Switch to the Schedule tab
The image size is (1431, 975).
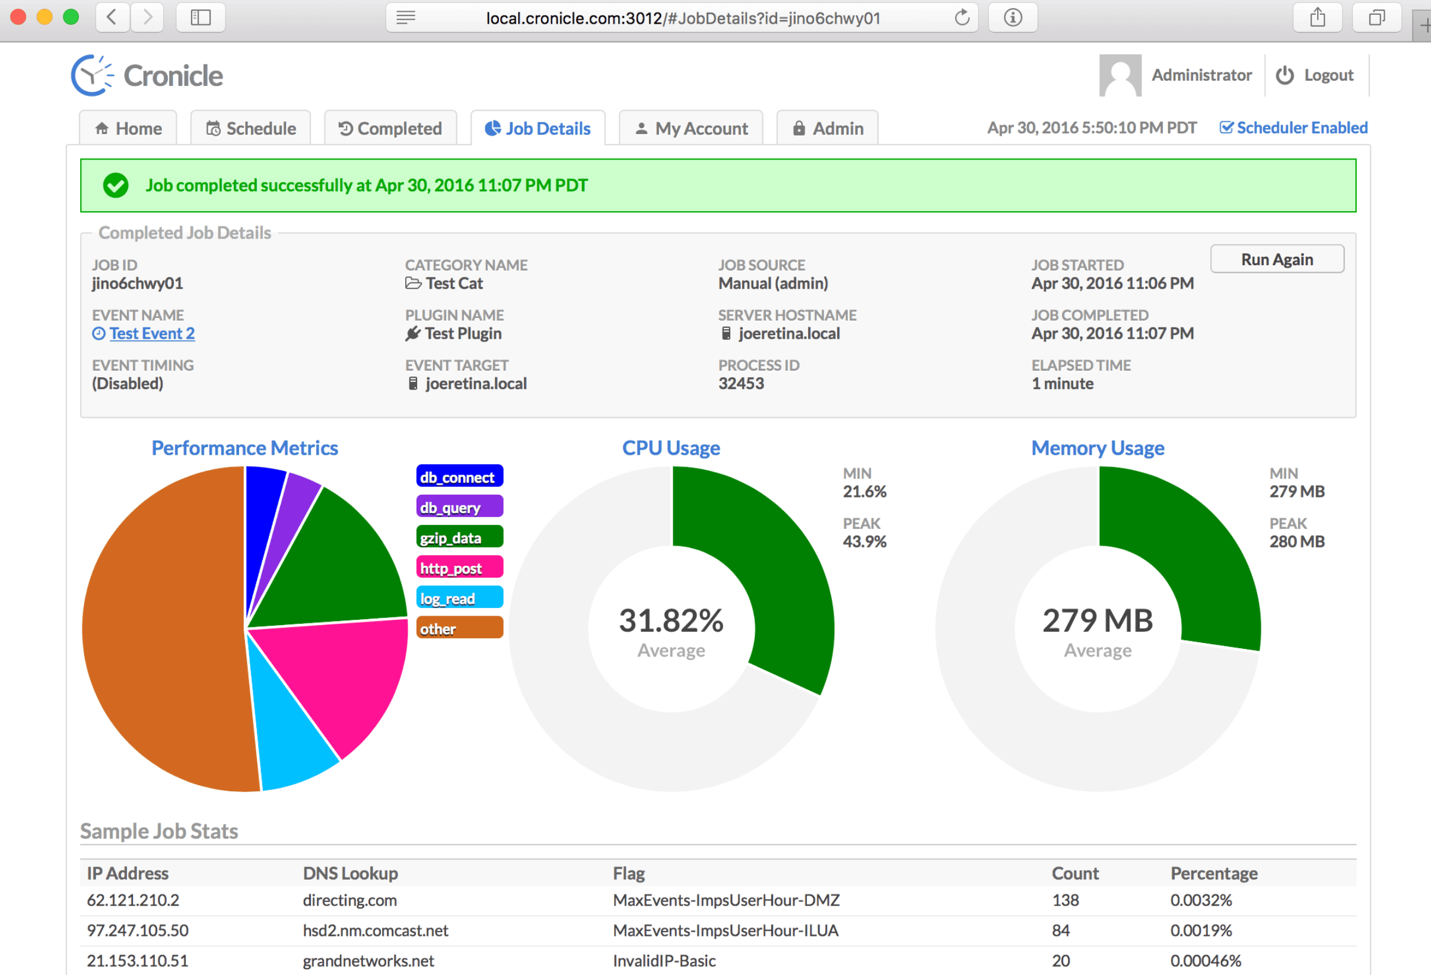[250, 128]
